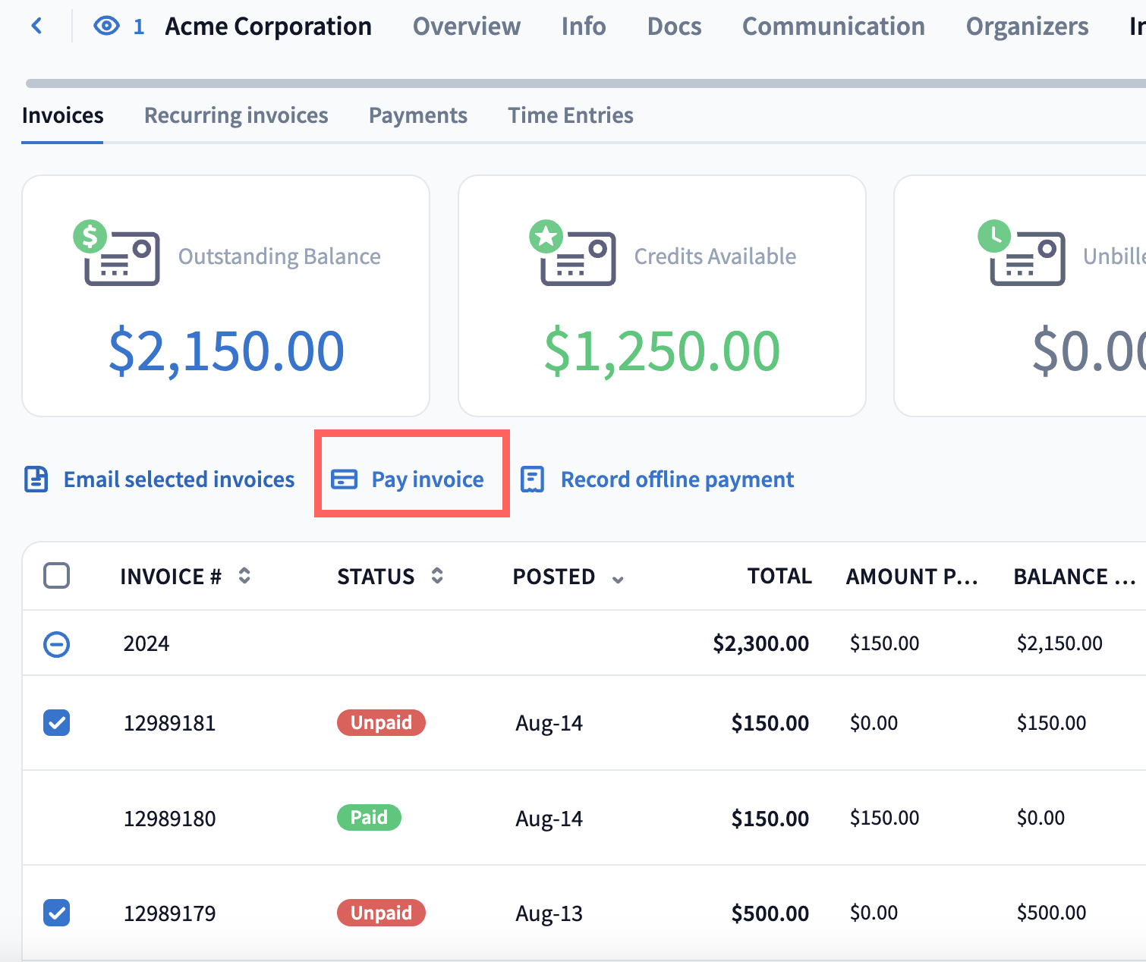Open the Communication section
1146x962 pixels.
tap(833, 27)
